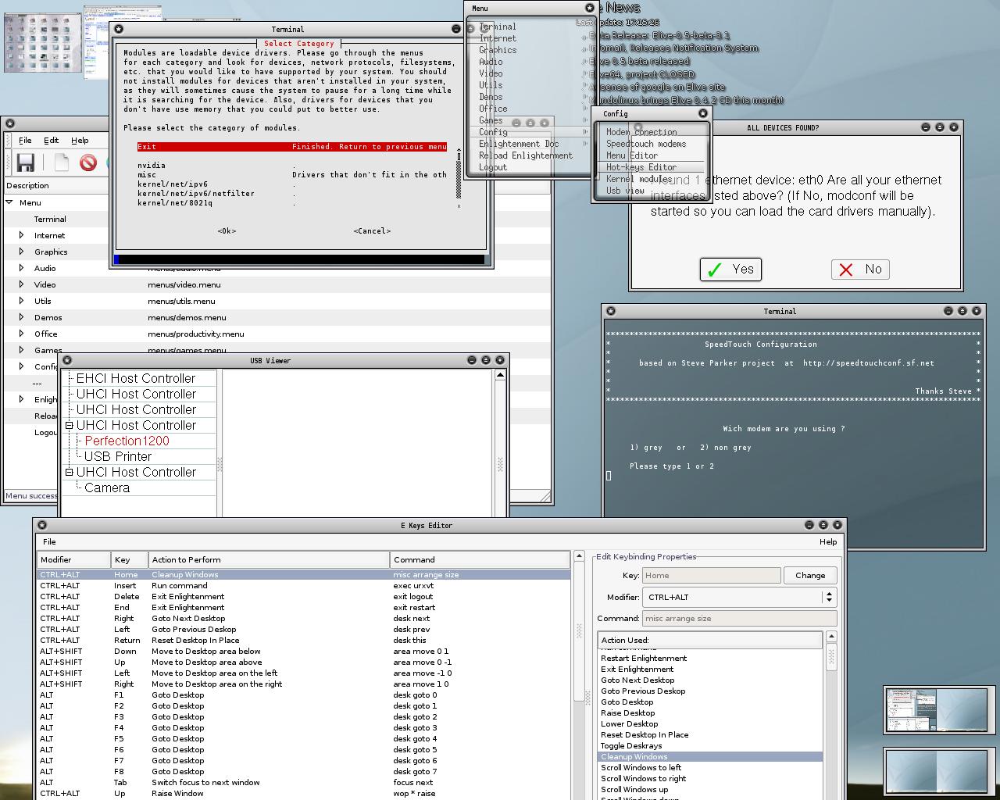Select the ALT Tab Switch focus row
1000x800 pixels.
pyautogui.click(x=304, y=783)
